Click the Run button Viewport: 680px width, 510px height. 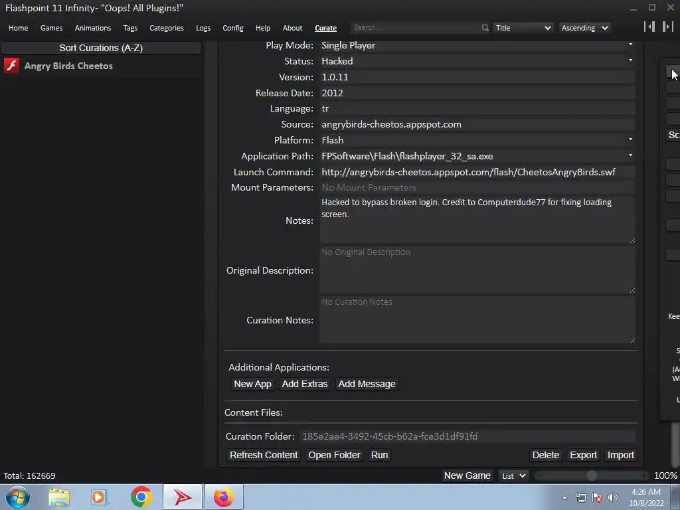[x=379, y=455]
